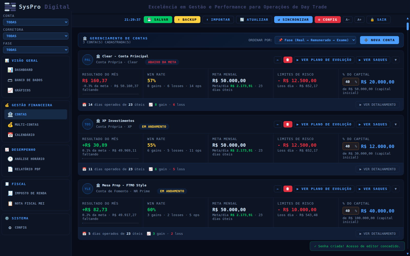Image resolution: width=410 pixels, height=256 pixels.
Task: Open the Ordenar Por sorting dropdown
Action: coord(315,40)
